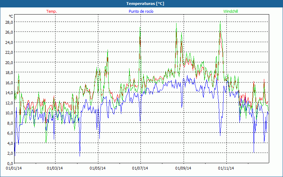Click the 2,0 y-axis value
This screenshot has width=283, height=177.
(10, 153)
